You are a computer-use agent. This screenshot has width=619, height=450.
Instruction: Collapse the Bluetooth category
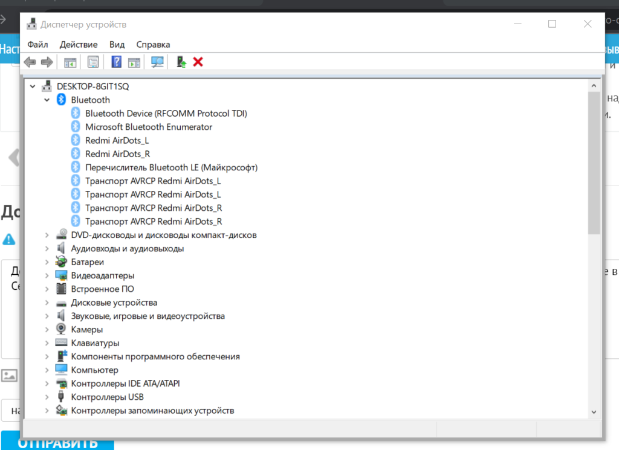point(47,100)
